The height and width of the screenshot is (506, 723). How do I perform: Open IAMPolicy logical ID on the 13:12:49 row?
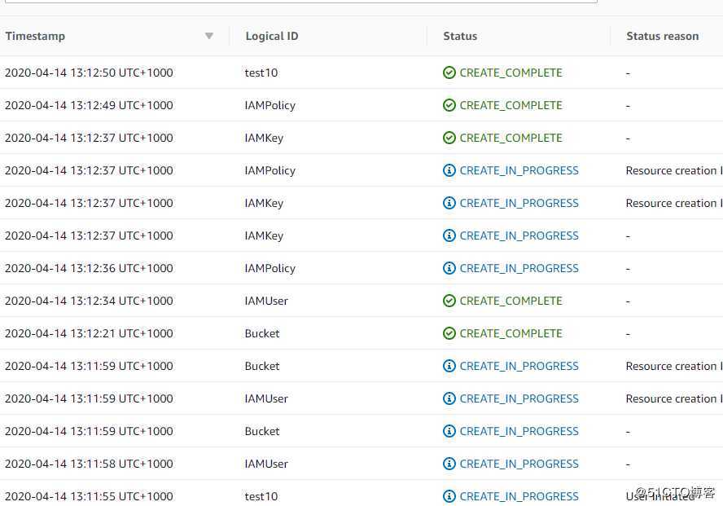click(x=269, y=105)
